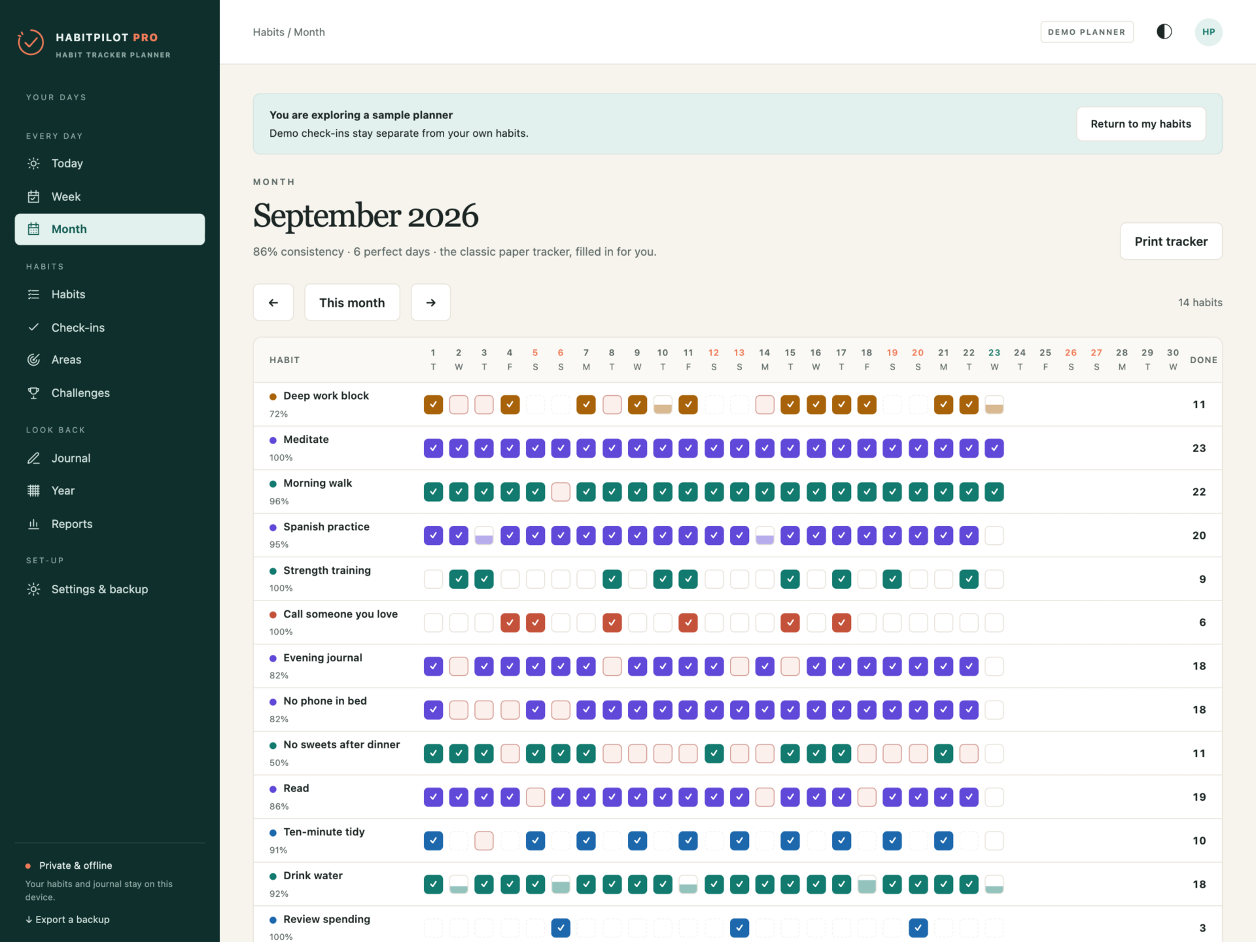This screenshot has width=1256, height=942.
Task: Open the Today view in sidebar
Action: point(110,164)
